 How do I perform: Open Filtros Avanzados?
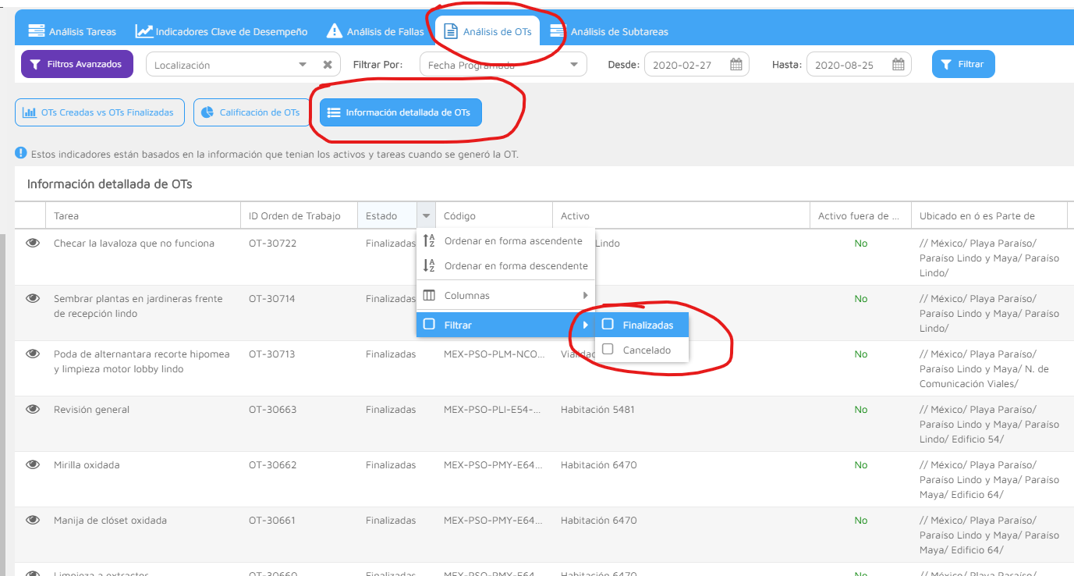click(76, 65)
